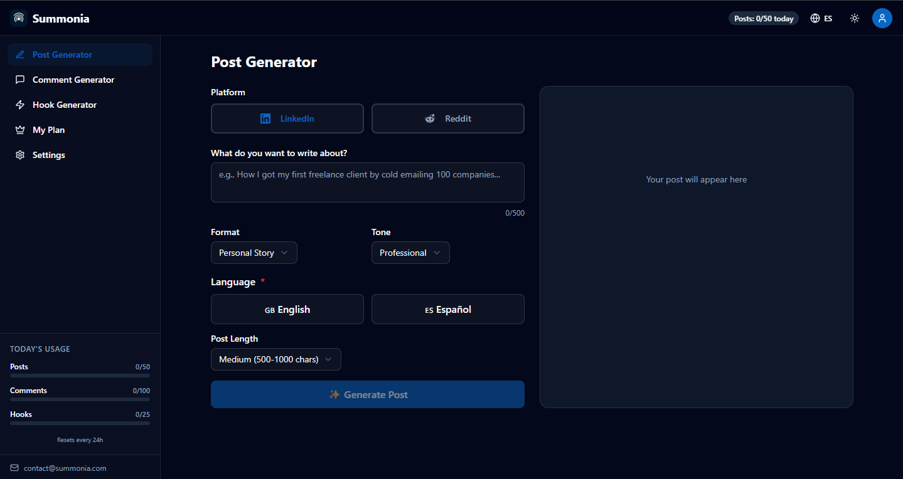Click the envelope icon beside contact email

14,468
